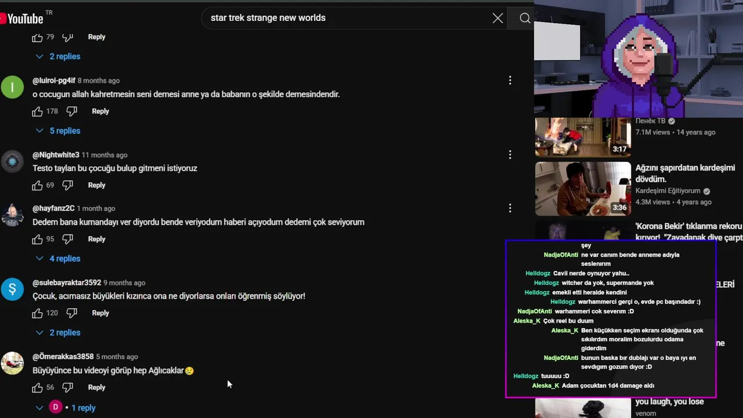Expand '5 replies' under @luiroi-pg4if

[x=58, y=131]
